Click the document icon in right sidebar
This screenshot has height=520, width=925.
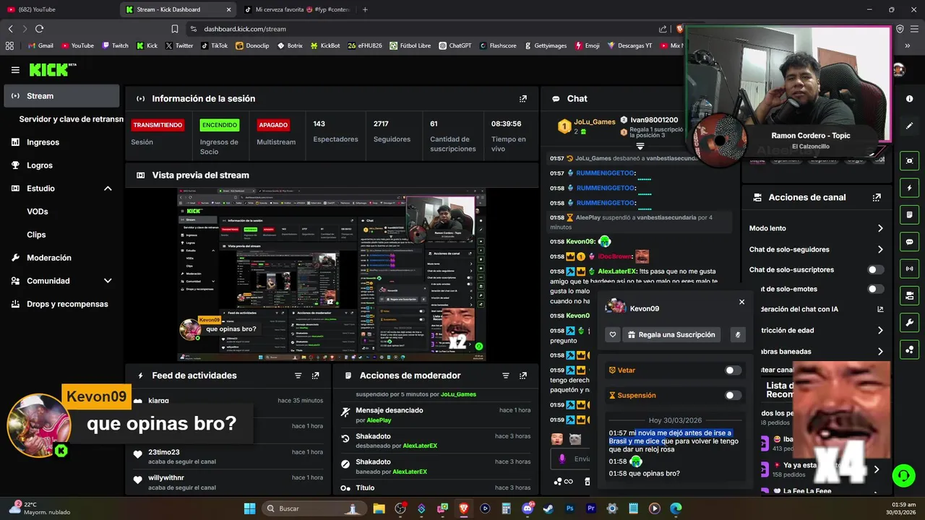909,214
